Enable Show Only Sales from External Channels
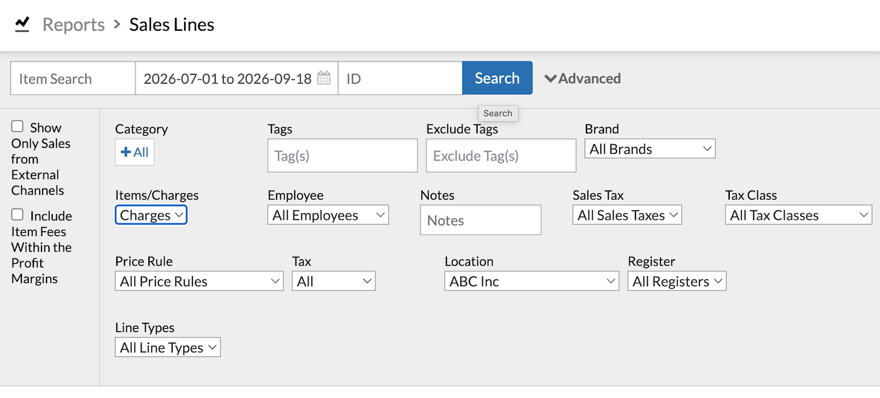880x398 pixels. point(18,127)
